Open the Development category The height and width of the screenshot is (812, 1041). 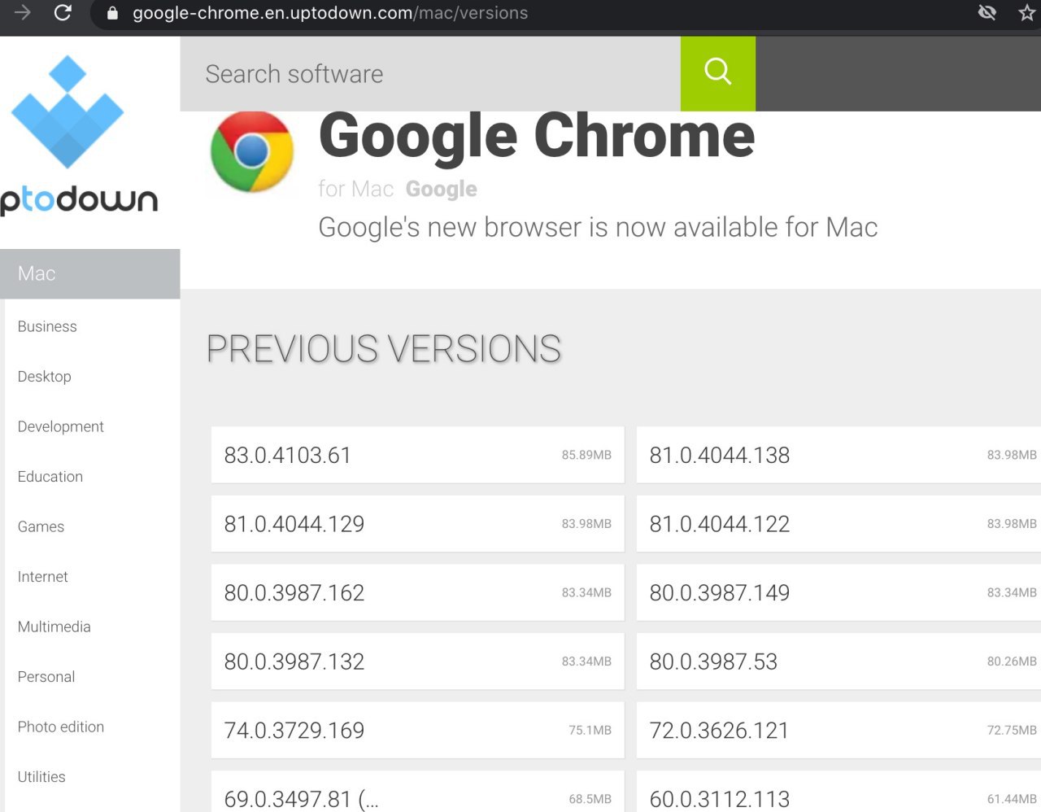click(x=61, y=426)
